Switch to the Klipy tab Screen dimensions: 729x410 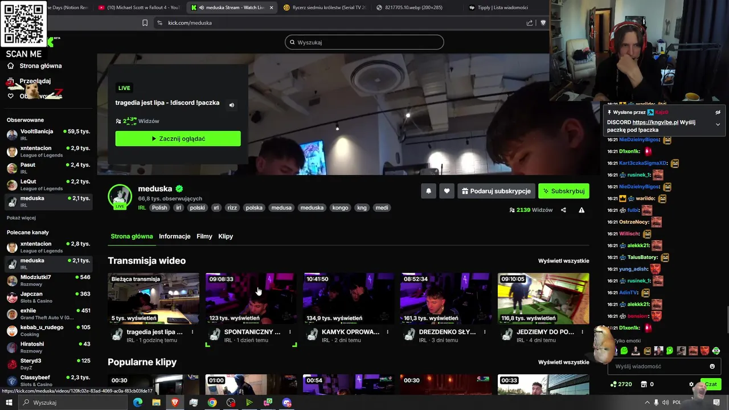226,236
